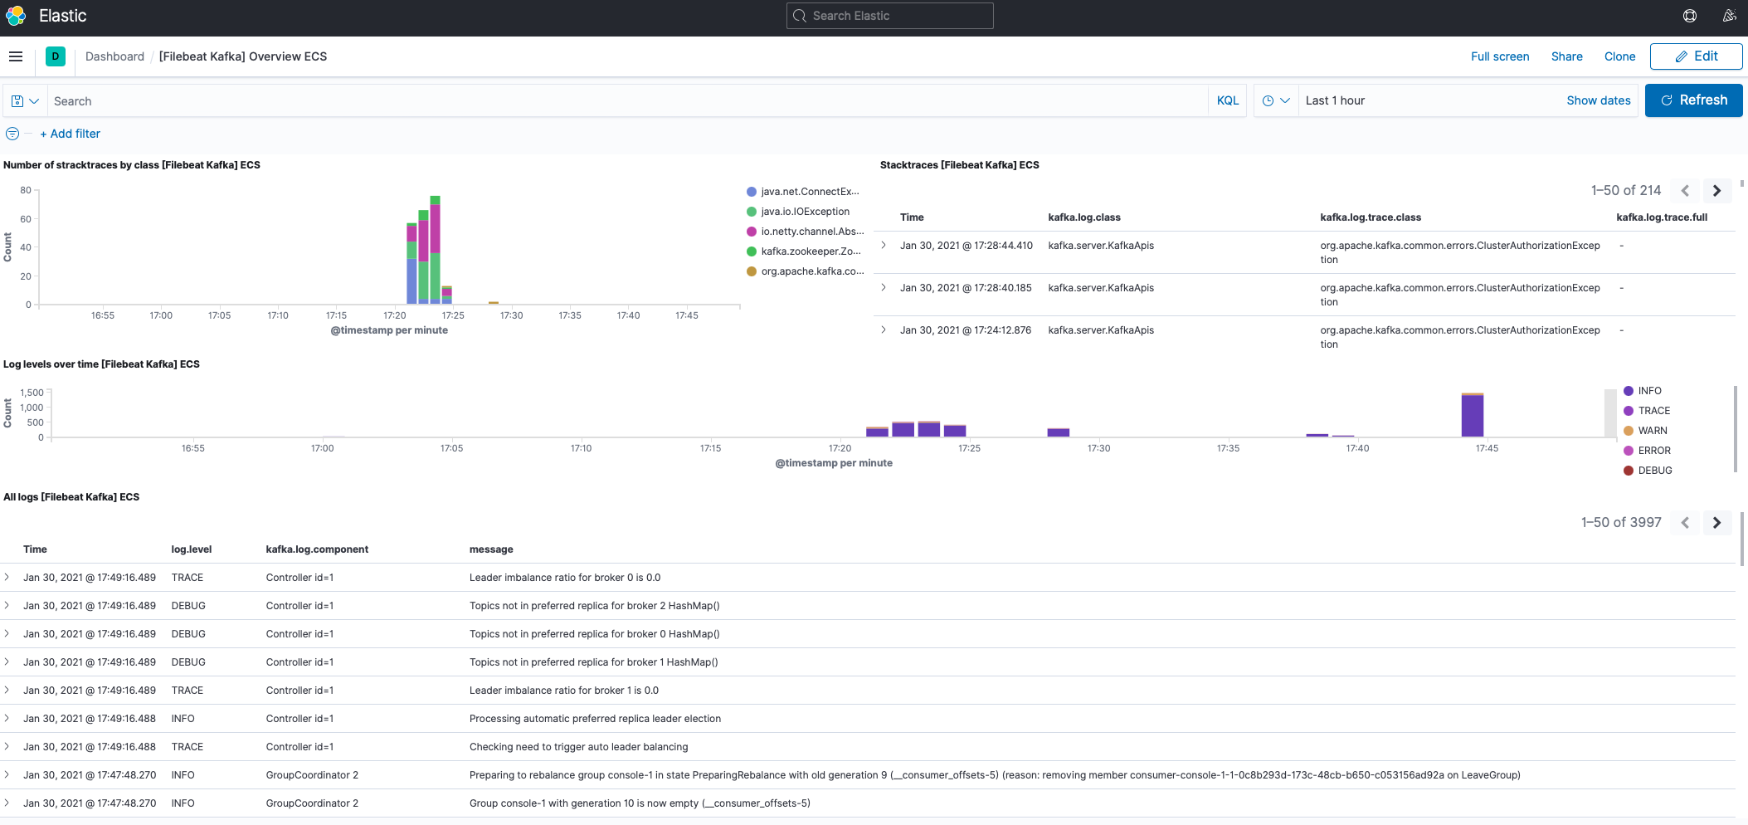
Task: Click Last 1 hour time range
Action: (1335, 100)
